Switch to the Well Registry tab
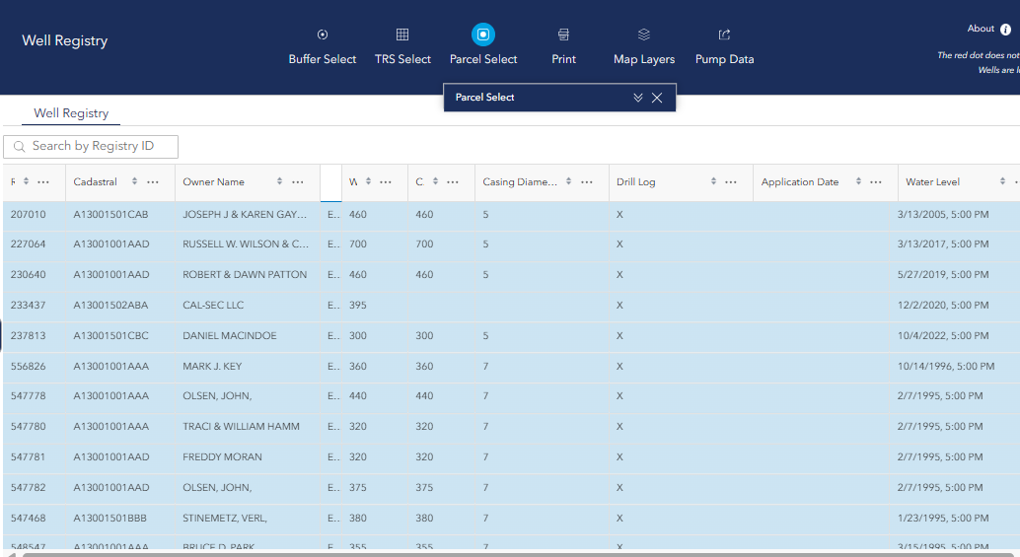This screenshot has width=1020, height=557. pos(71,113)
